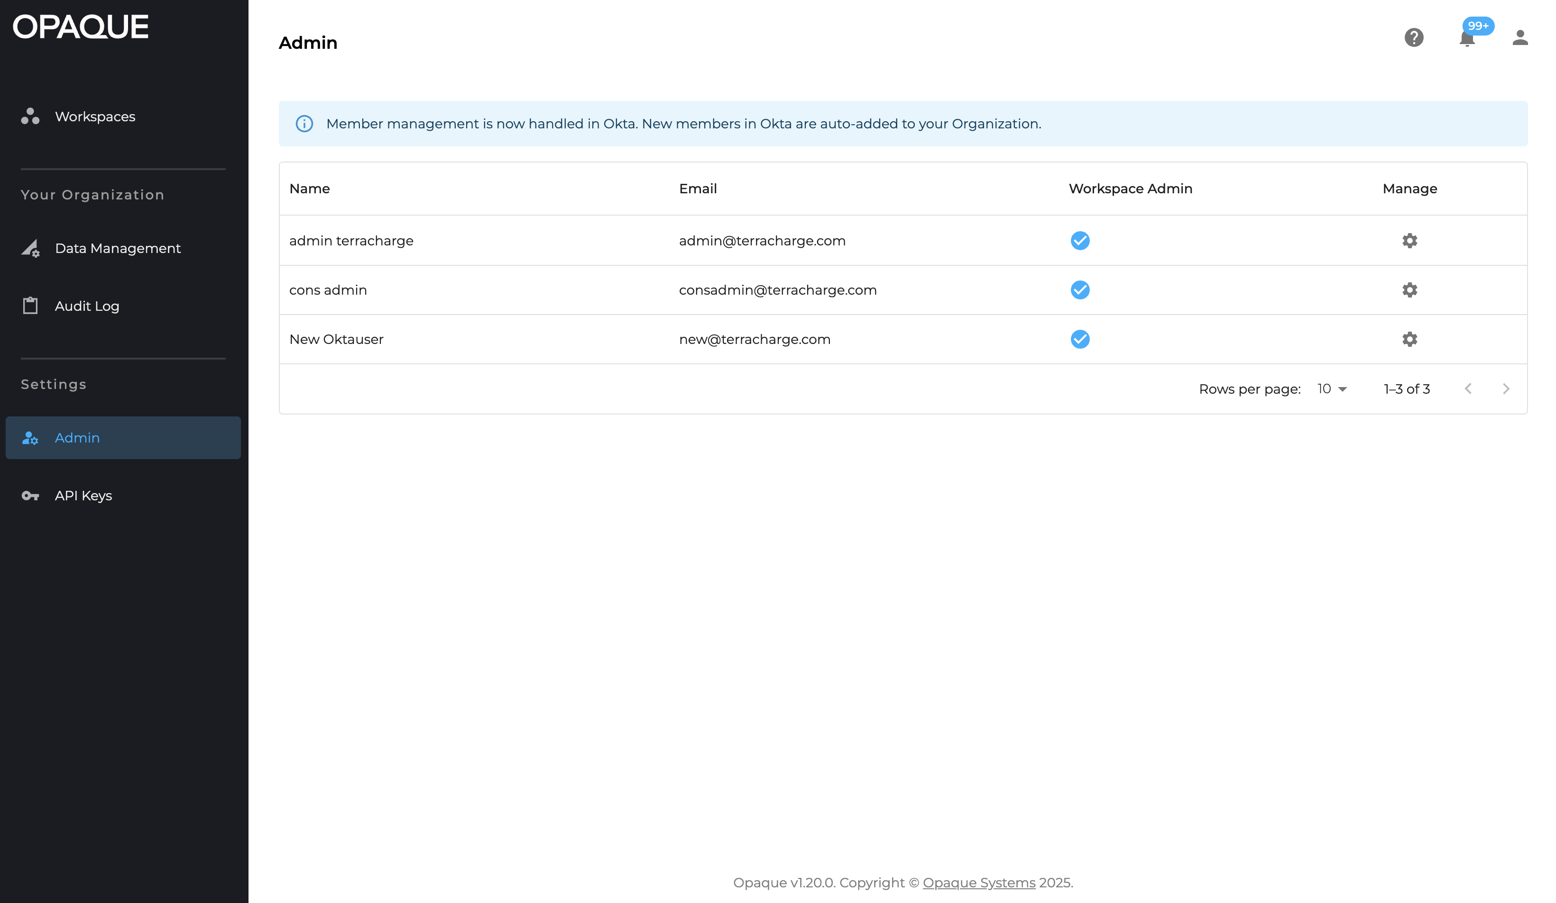Click the API Keys key icon
Screen dimensions: 1556x903
click(30, 495)
